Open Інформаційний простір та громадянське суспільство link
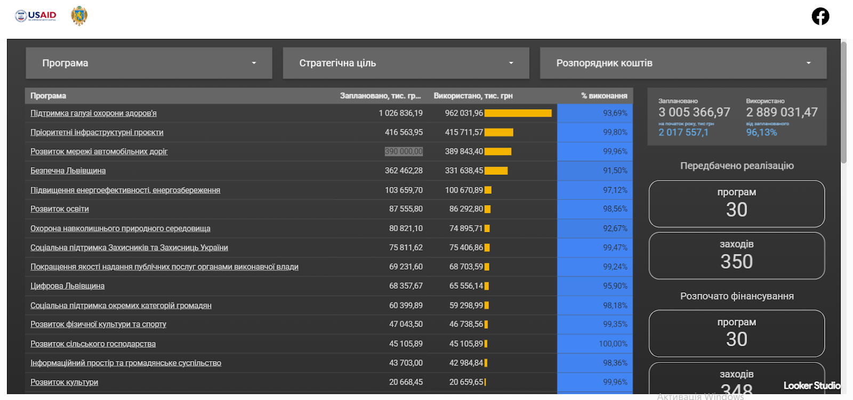Image resolution: width=853 pixels, height=400 pixels. (x=126, y=363)
